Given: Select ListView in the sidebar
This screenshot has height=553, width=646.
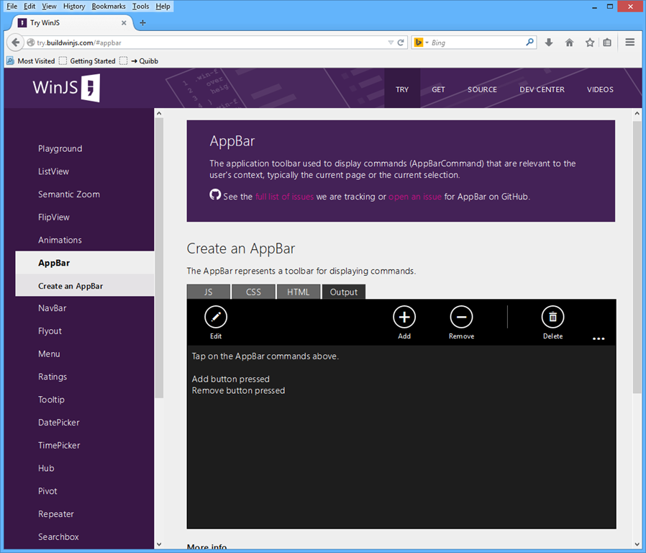Looking at the screenshot, I should (x=53, y=171).
